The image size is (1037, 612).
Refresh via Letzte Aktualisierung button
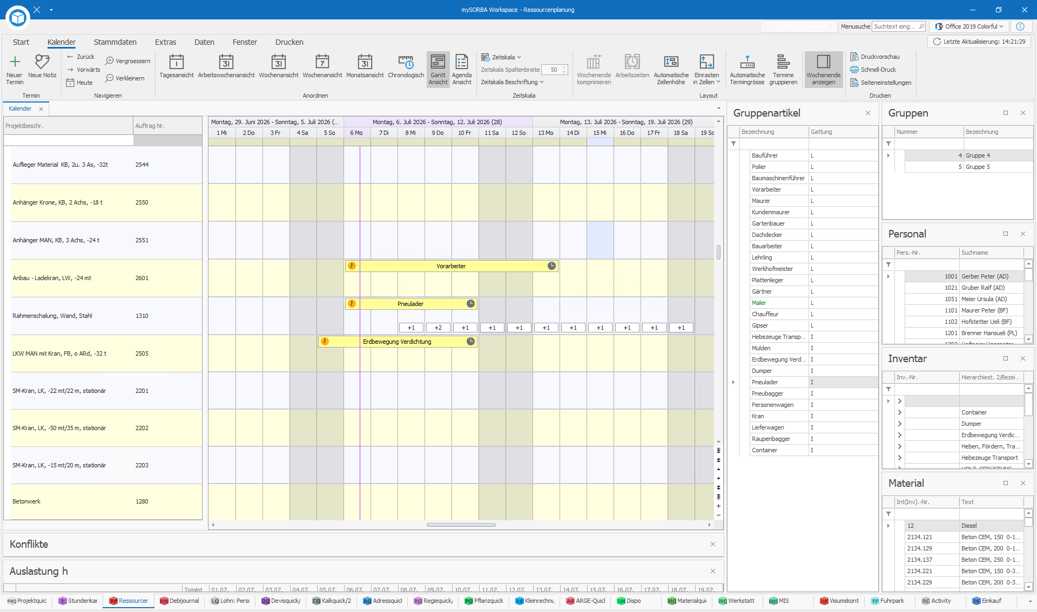tap(979, 42)
